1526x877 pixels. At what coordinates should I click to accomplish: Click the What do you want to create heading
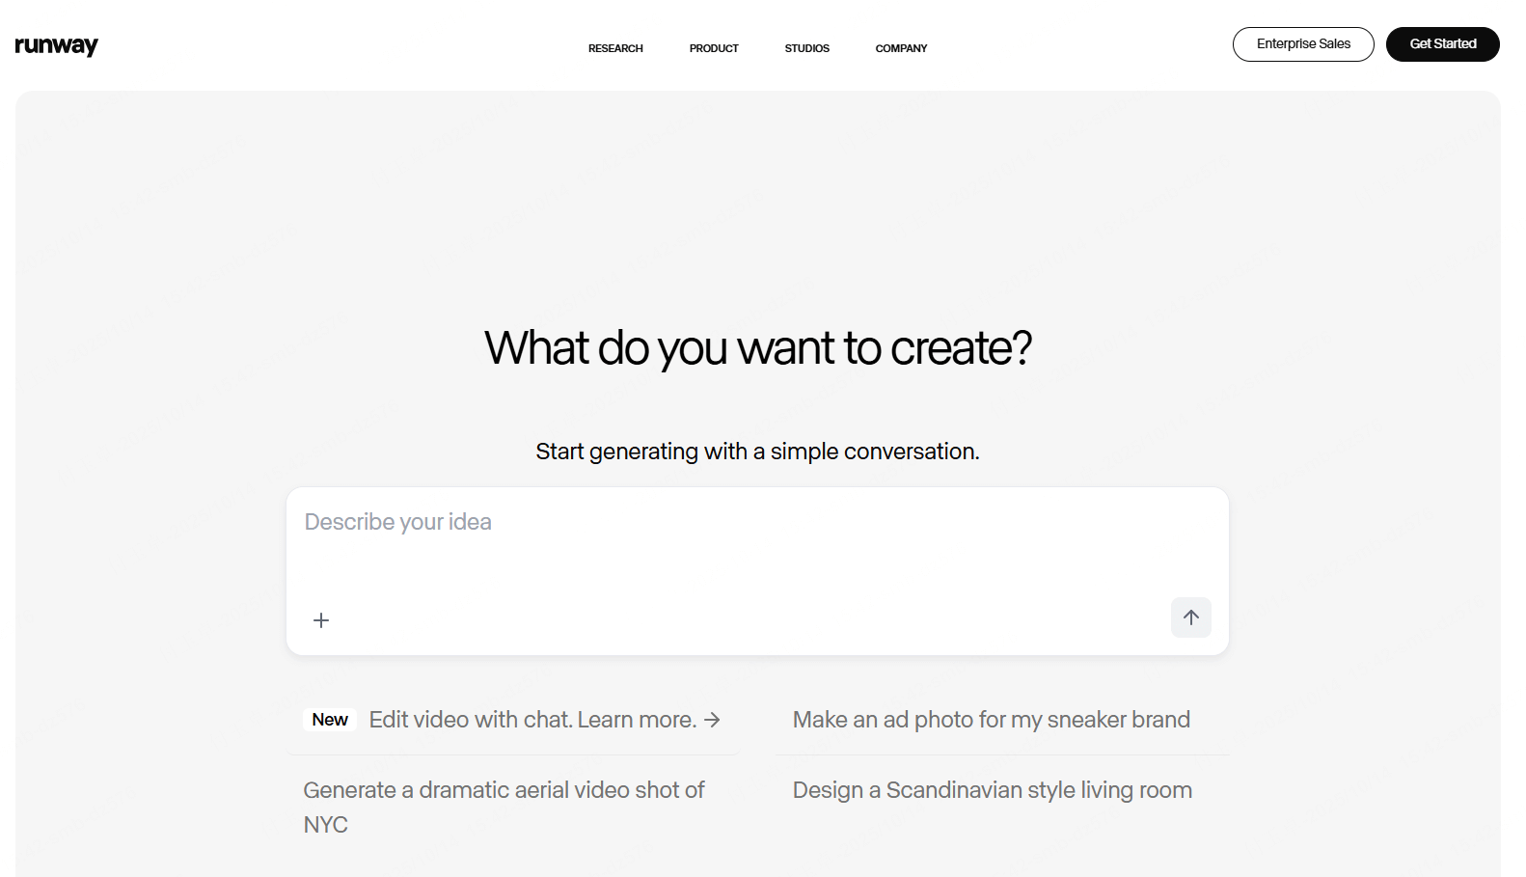[758, 348]
